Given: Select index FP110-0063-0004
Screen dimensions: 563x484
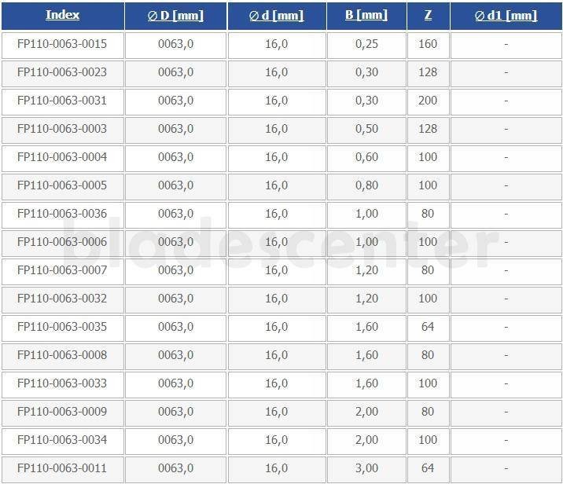Looking at the screenshot, I should [x=62, y=157].
